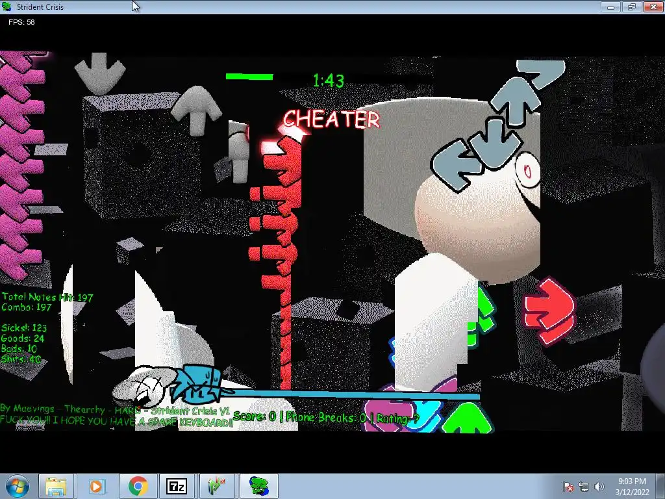Click the Rating: ? text
The height and width of the screenshot is (499, 665).
(397, 419)
